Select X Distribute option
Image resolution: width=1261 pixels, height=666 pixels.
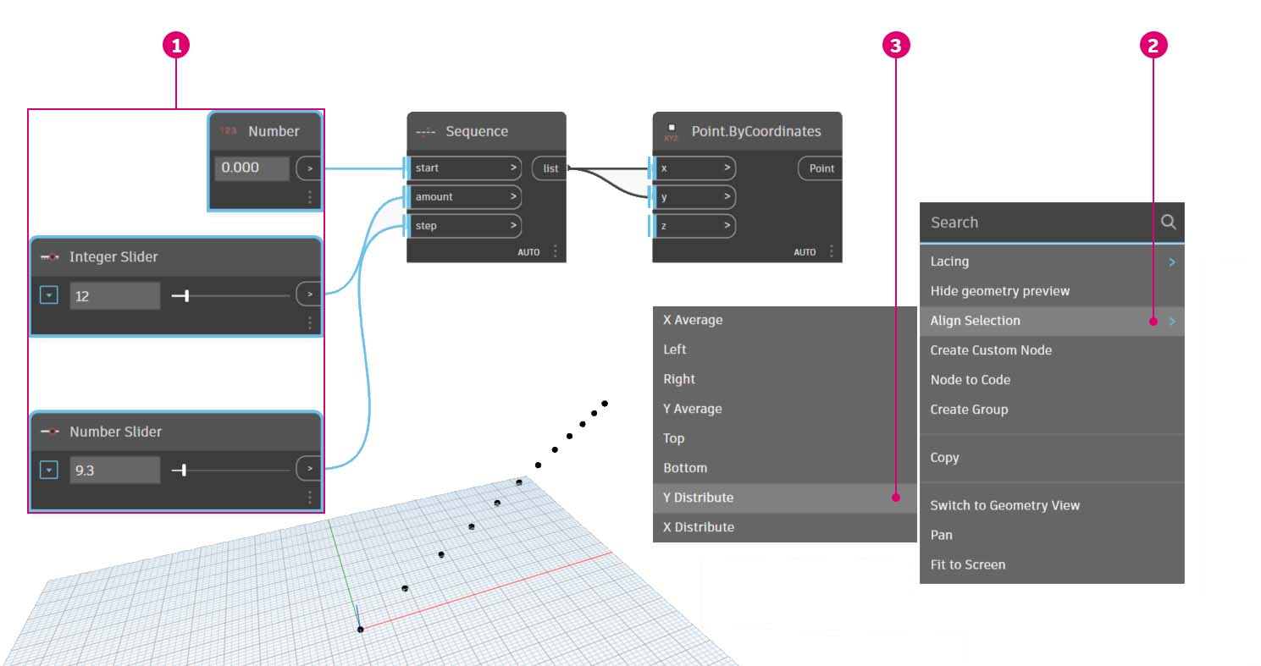(785, 527)
